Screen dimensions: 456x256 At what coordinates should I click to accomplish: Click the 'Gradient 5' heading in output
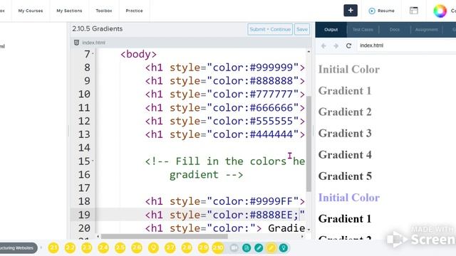pos(345,176)
